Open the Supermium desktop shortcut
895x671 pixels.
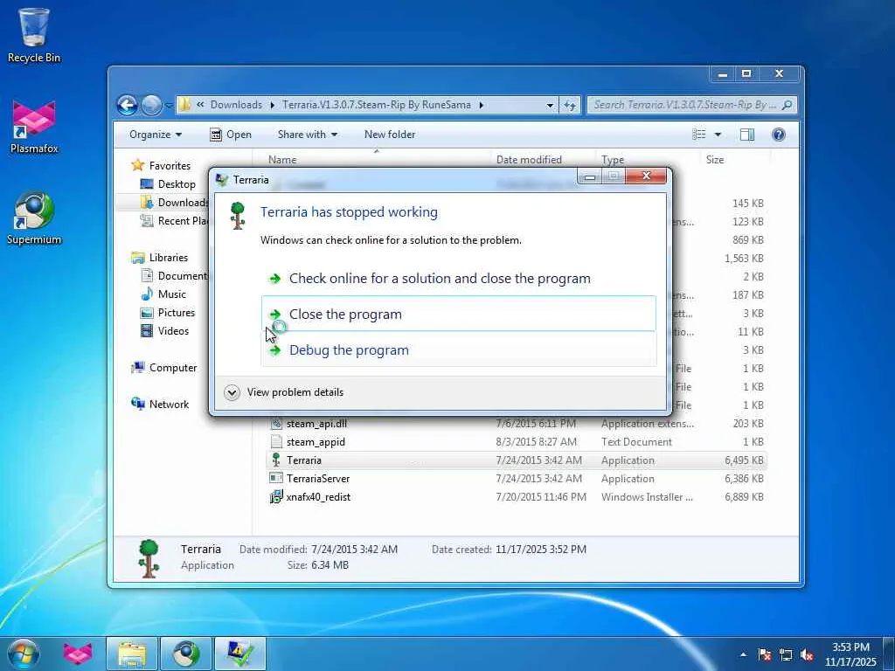click(x=34, y=218)
